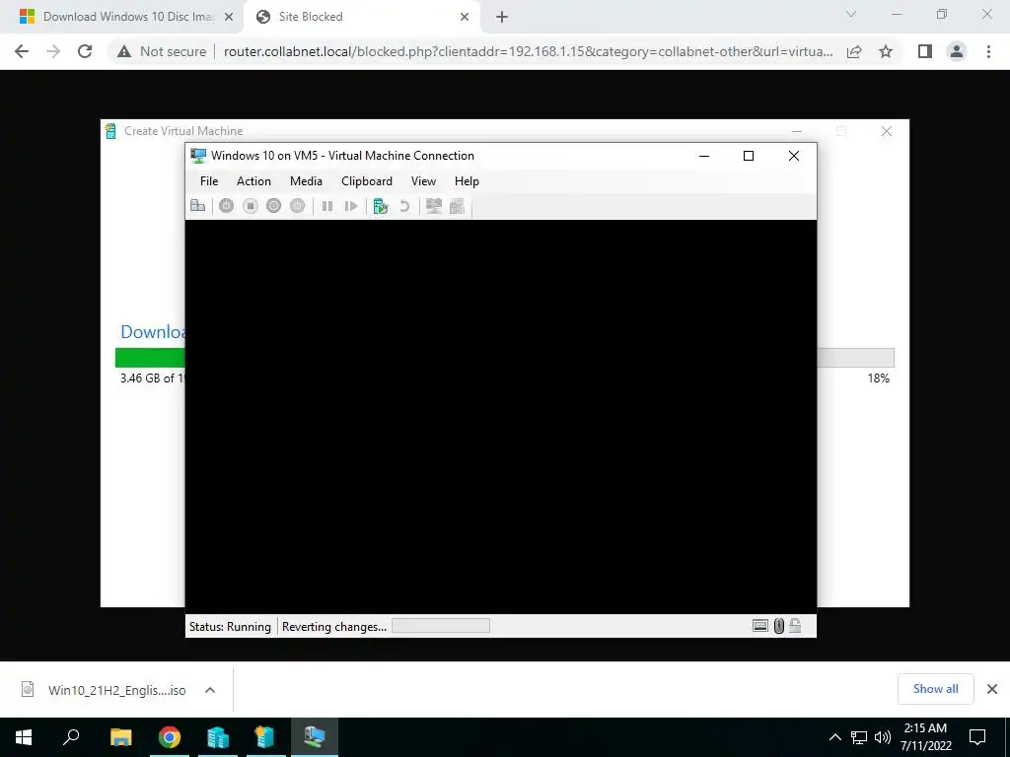The width and height of the screenshot is (1010, 757).
Task: Open Create Virtual Machine taskbar icon
Action: pos(265,737)
